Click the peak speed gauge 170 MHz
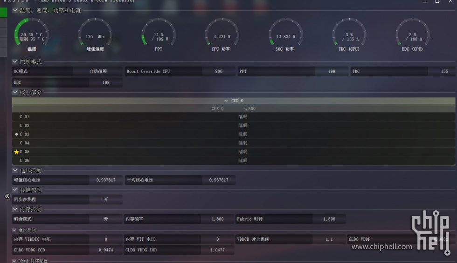 tap(95, 32)
